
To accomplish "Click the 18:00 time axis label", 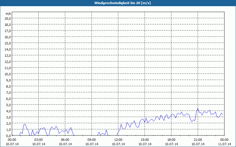I will [171, 140].
